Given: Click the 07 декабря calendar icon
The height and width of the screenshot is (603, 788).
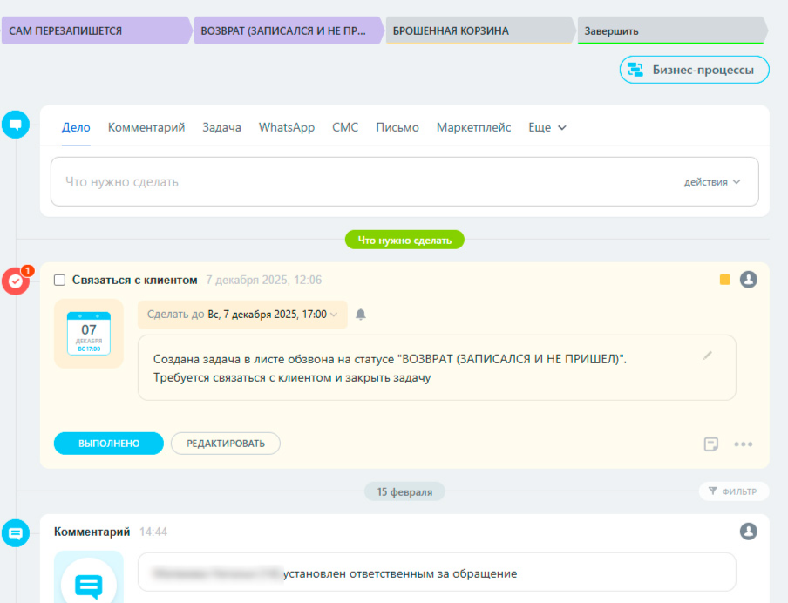Looking at the screenshot, I should coord(89,334).
